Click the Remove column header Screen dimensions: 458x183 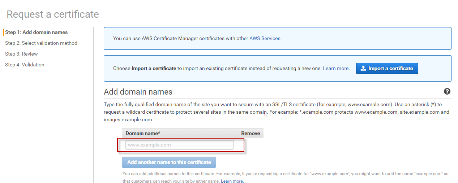[x=251, y=133]
